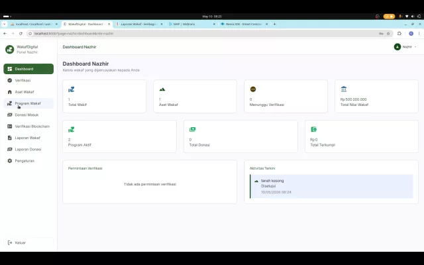Open Pengaturan settings page
Screen dimensions: 424x265
[28, 161]
